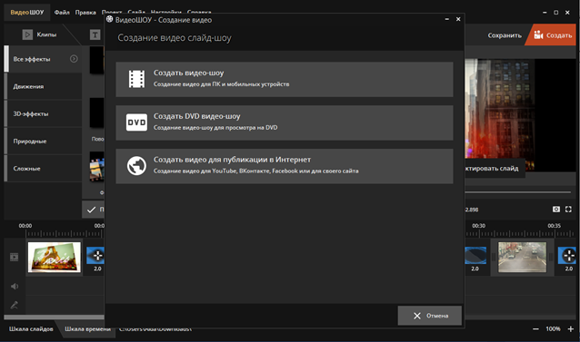Switch to Шкала слайдов tab

click(x=31, y=328)
